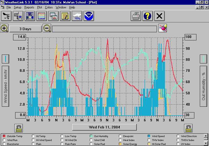Open the Help menu
Screen dimensions: 209x146
pyautogui.click(x=72, y=7)
